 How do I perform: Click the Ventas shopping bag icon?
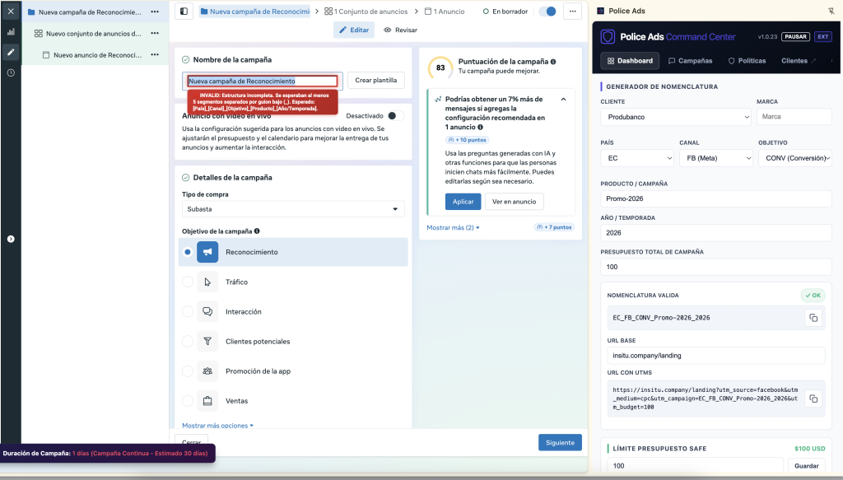[207, 400]
